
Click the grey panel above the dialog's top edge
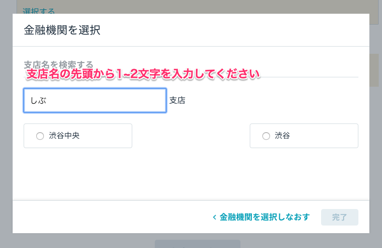tap(195, 7)
